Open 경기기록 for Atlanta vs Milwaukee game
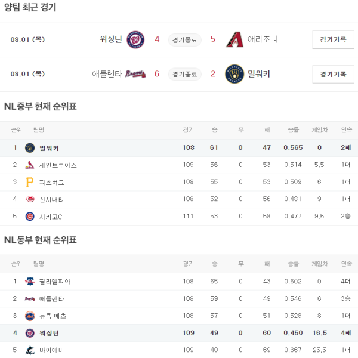The width and height of the screenshot is (358, 358). point(333,74)
